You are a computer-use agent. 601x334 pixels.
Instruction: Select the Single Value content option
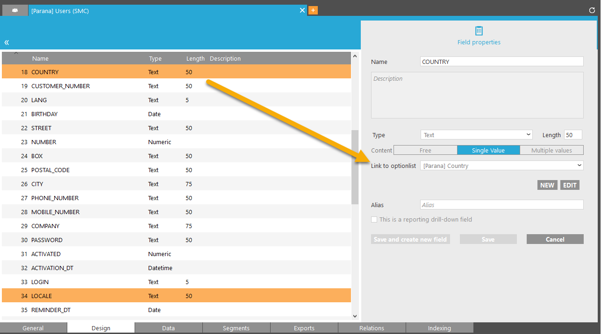pos(488,150)
